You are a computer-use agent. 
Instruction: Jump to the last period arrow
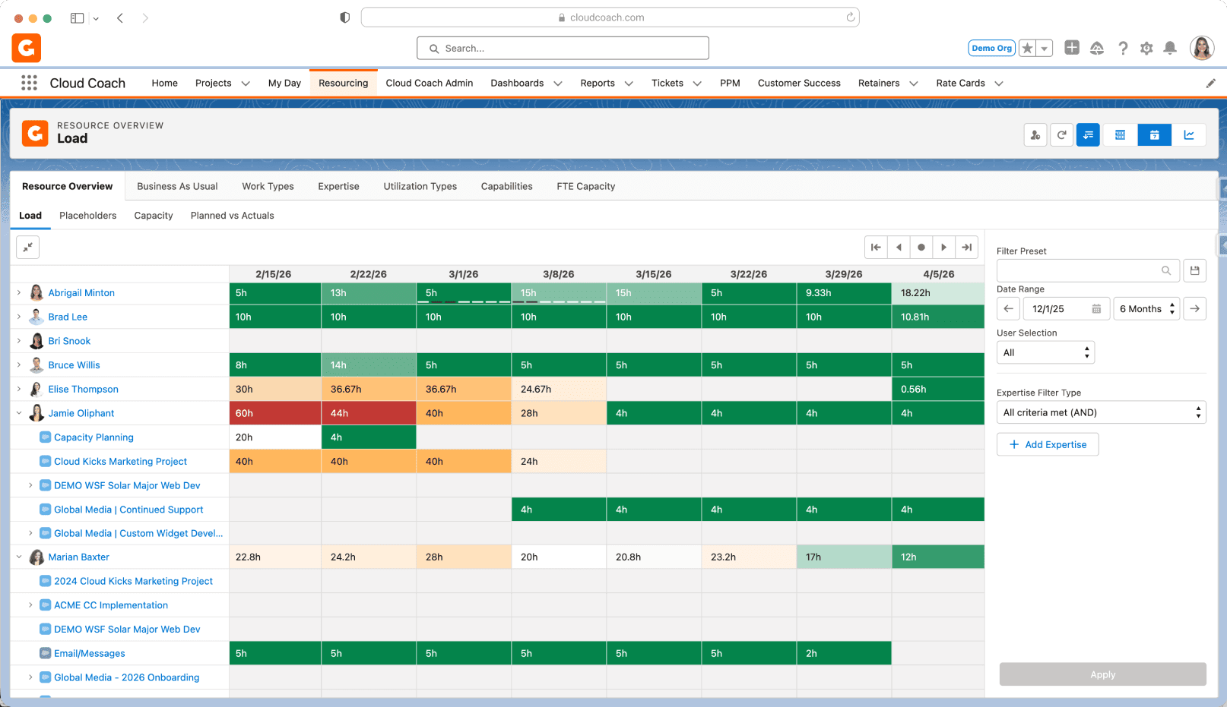pyautogui.click(x=967, y=247)
